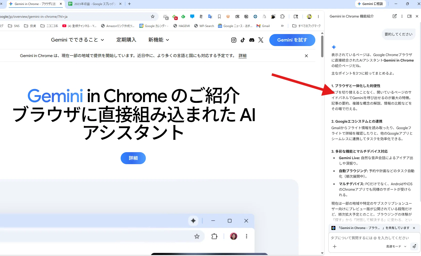Open the Chrome profile avatar

[x=309, y=17]
